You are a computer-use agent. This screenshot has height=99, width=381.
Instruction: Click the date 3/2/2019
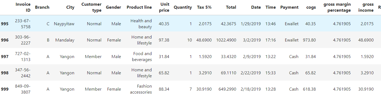tap(252, 40)
